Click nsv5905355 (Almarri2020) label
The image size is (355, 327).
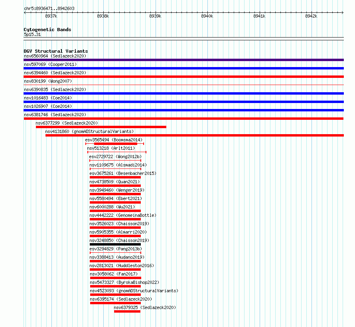[118, 232]
